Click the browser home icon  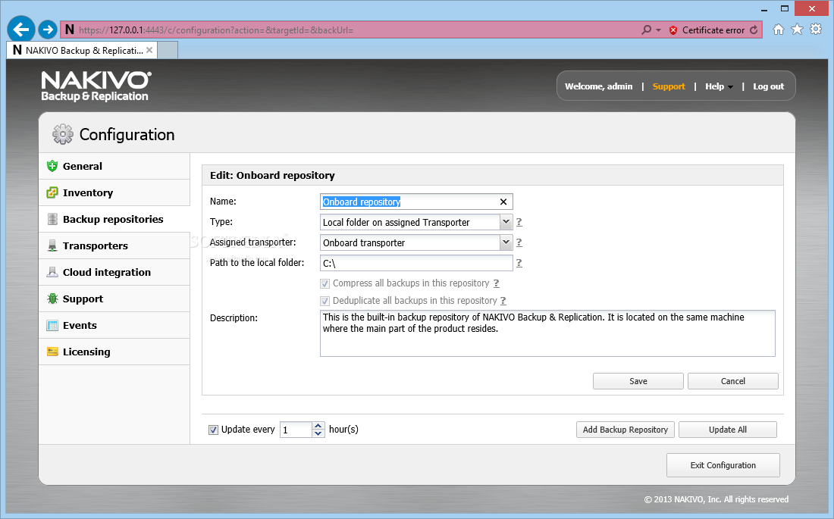(x=778, y=30)
